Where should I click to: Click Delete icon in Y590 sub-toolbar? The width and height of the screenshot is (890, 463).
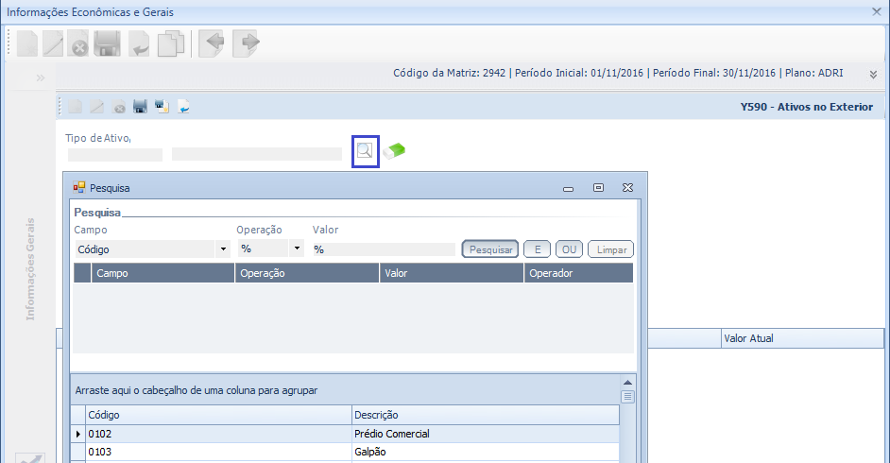pos(119,107)
